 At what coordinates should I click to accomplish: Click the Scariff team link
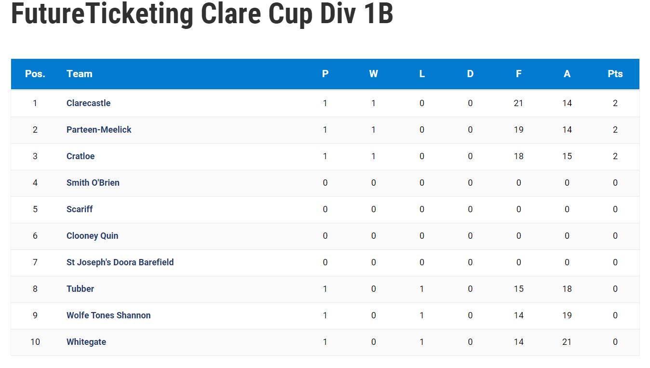click(x=80, y=209)
